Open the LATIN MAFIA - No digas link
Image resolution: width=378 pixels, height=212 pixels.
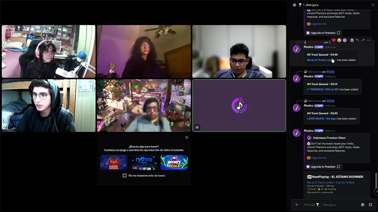[x=322, y=119]
